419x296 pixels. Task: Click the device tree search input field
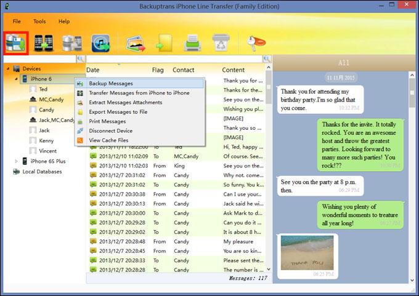point(40,59)
